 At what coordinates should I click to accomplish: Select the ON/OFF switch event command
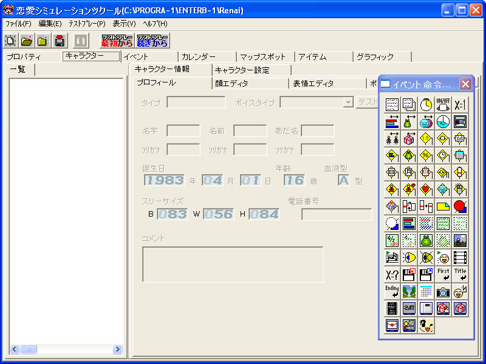(443, 104)
